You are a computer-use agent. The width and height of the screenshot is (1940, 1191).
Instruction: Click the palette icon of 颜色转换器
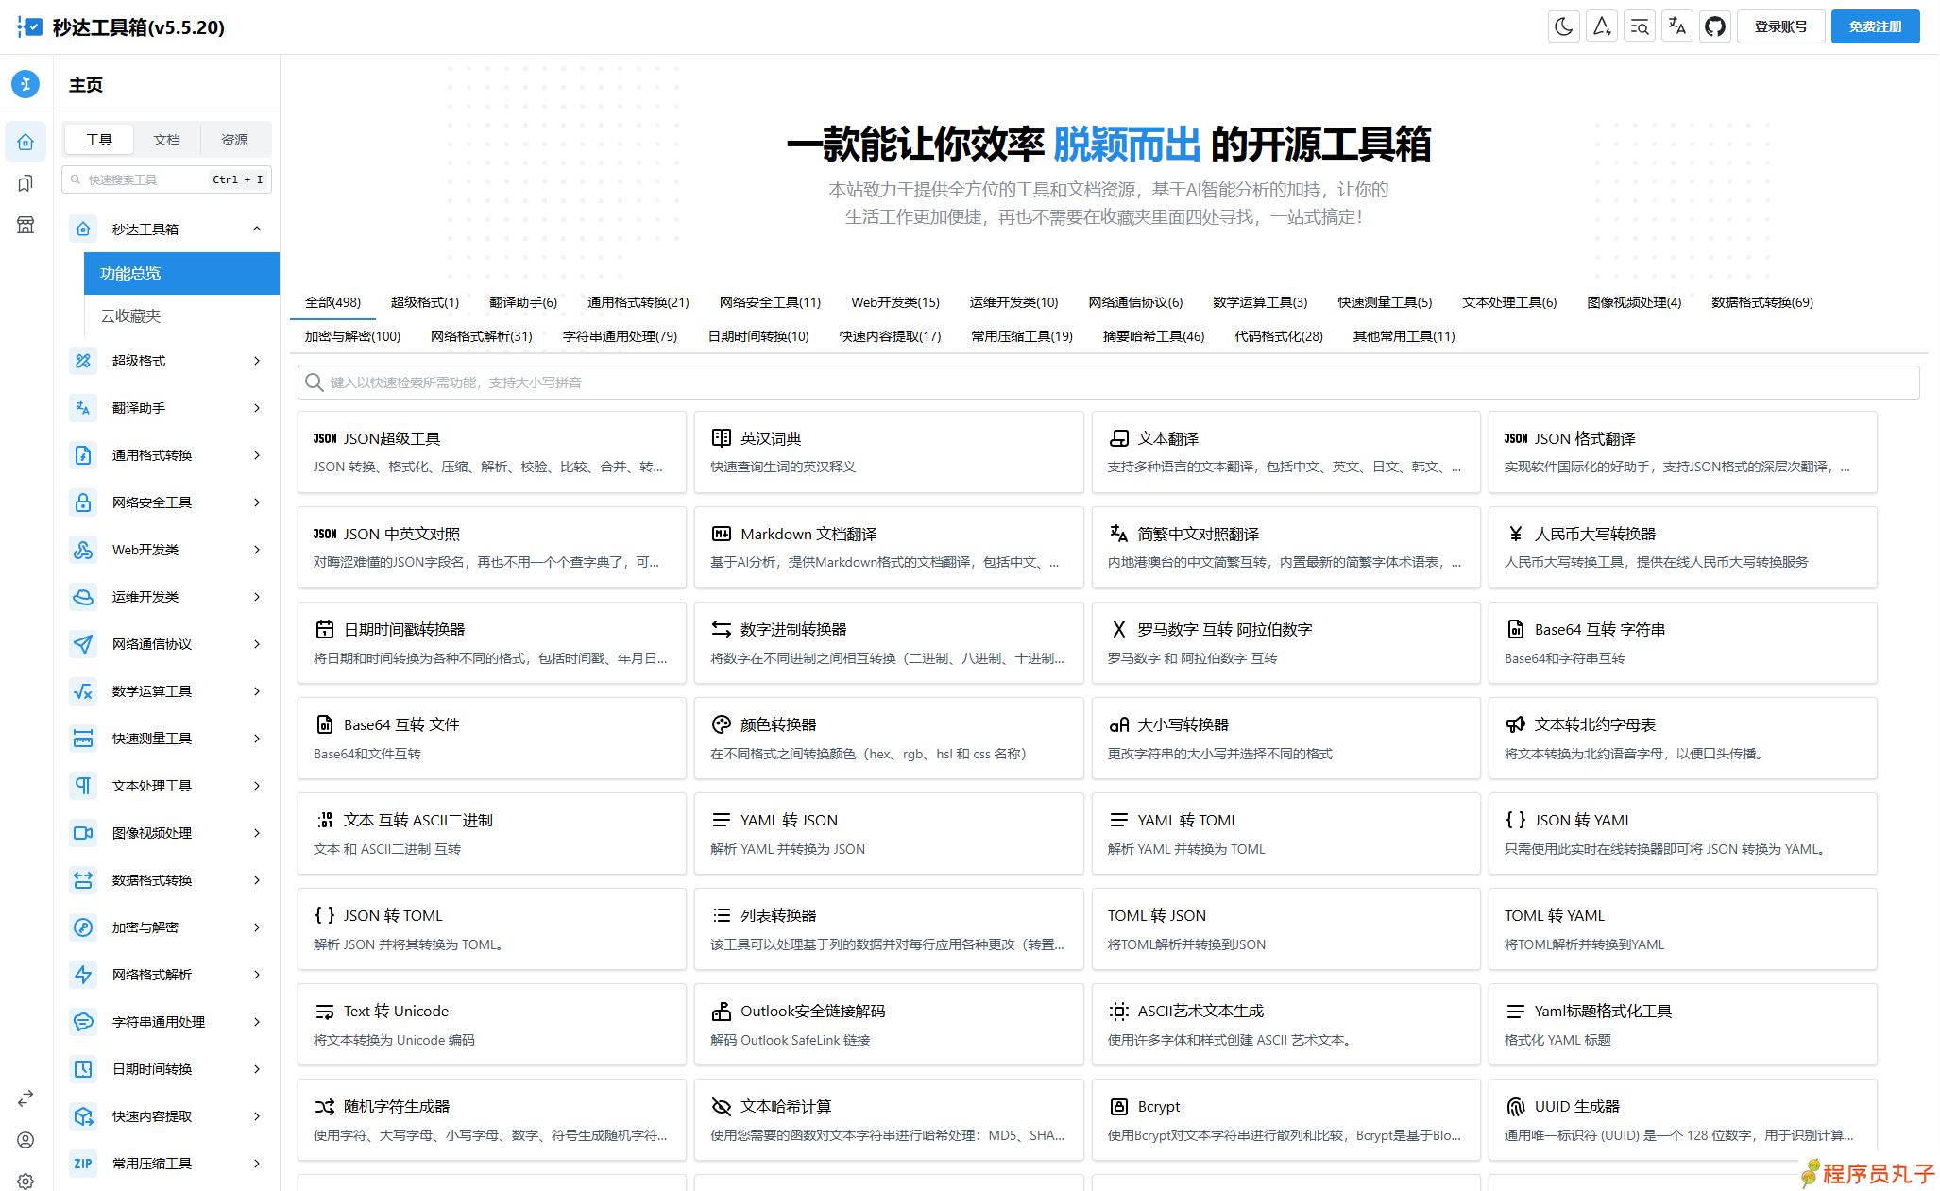pos(722,724)
